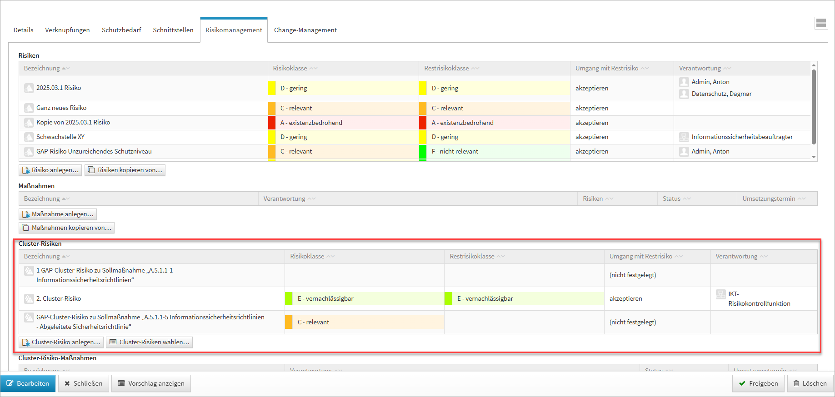835x397 pixels.
Task: Open the Verknüpfungen tab
Action: 67,30
